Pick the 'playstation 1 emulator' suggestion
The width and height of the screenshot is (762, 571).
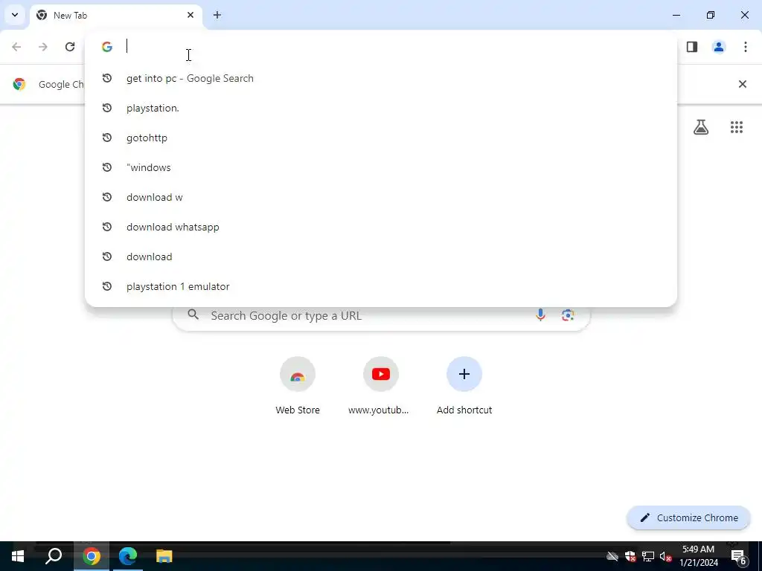coord(381,286)
